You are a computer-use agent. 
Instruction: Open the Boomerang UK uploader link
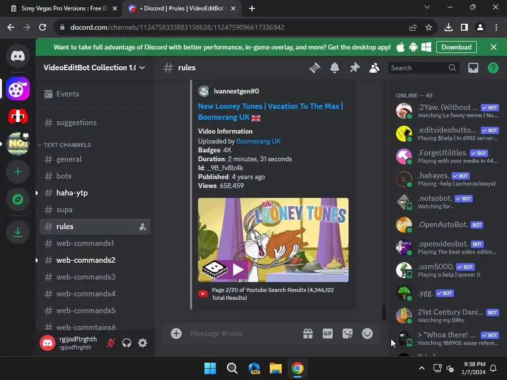pos(258,141)
